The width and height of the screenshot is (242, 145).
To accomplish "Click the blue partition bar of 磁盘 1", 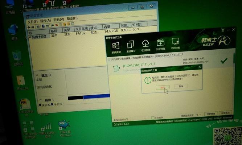I will pyautogui.click(x=97, y=96).
